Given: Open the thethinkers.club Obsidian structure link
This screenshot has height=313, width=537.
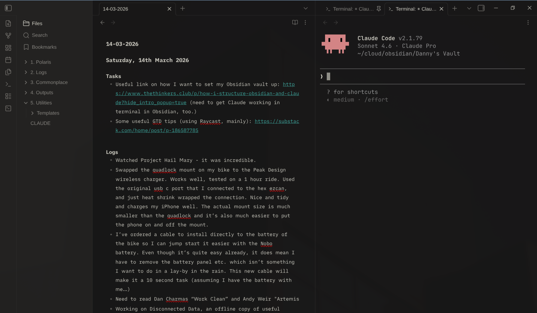Looking at the screenshot, I should point(207,93).
